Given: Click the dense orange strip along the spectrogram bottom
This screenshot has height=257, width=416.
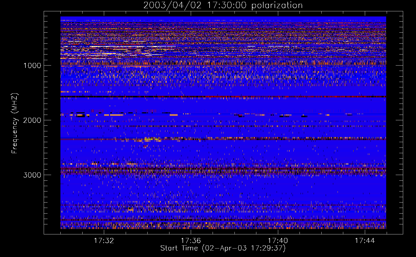Looking at the screenshot, I should (x=223, y=227).
